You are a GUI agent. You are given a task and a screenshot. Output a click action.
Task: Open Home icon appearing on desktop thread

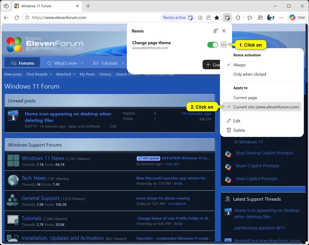(68, 117)
